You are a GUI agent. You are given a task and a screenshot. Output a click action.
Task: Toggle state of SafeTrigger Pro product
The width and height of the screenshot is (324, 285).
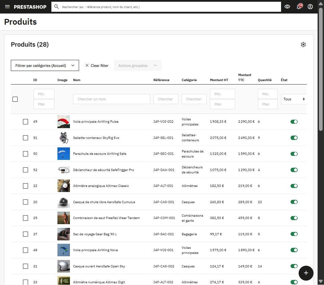coord(294,170)
